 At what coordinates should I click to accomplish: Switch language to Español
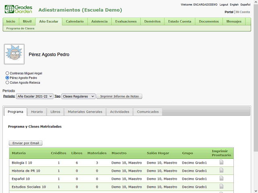(x=246, y=4)
